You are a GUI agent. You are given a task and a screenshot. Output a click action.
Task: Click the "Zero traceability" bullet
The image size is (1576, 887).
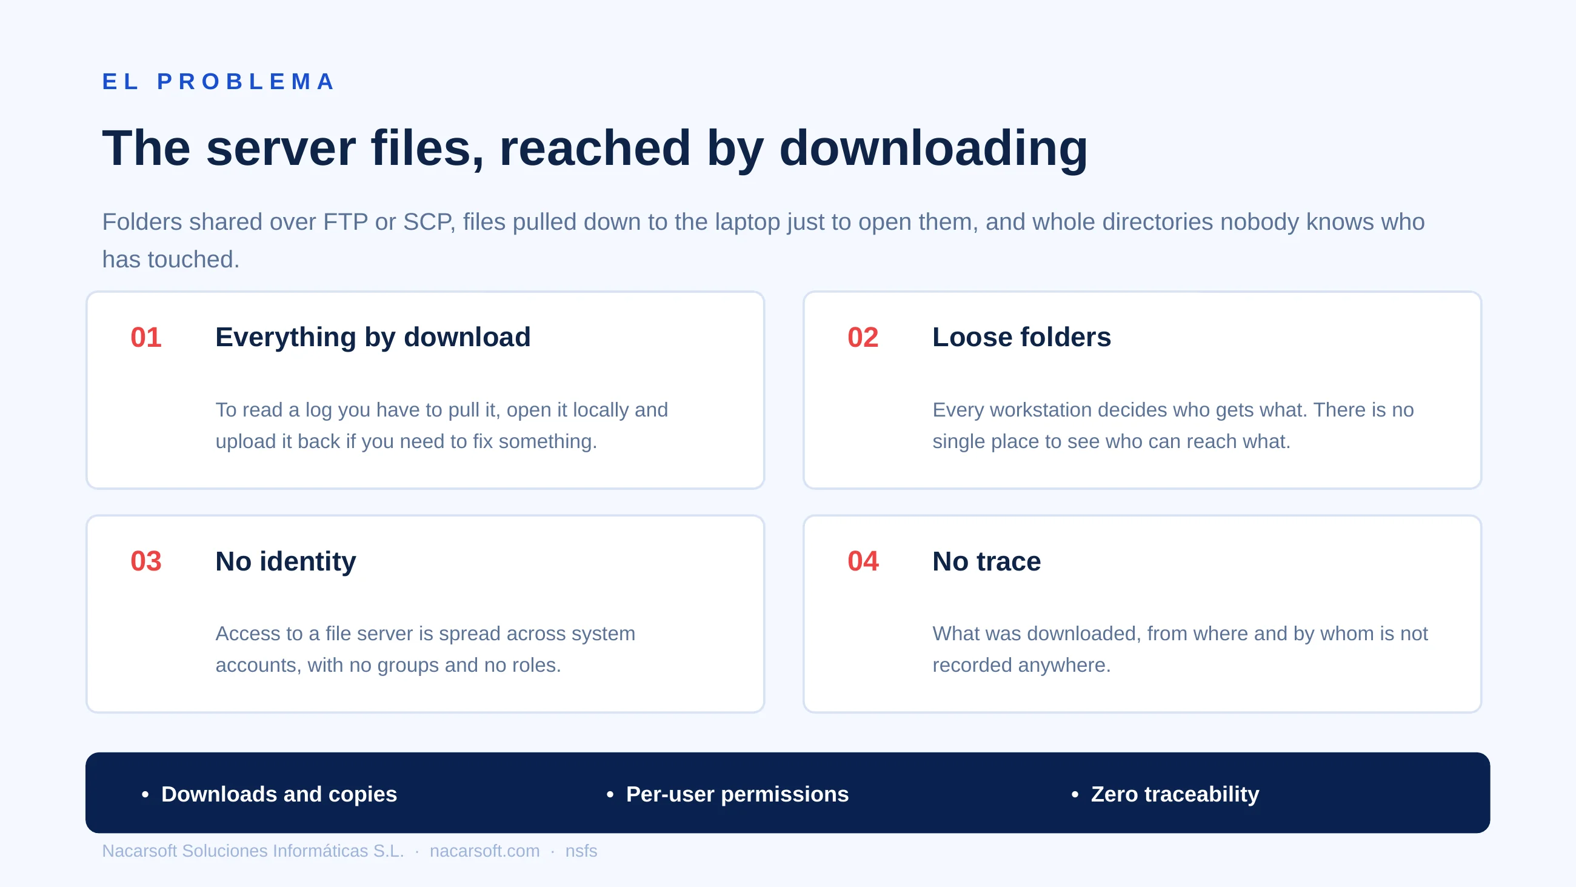[x=1165, y=794]
